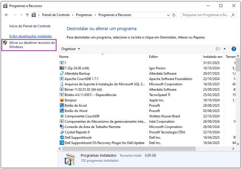The height and width of the screenshot is (169, 242).
Task: Click the search magnifier icon
Action: (233, 15)
